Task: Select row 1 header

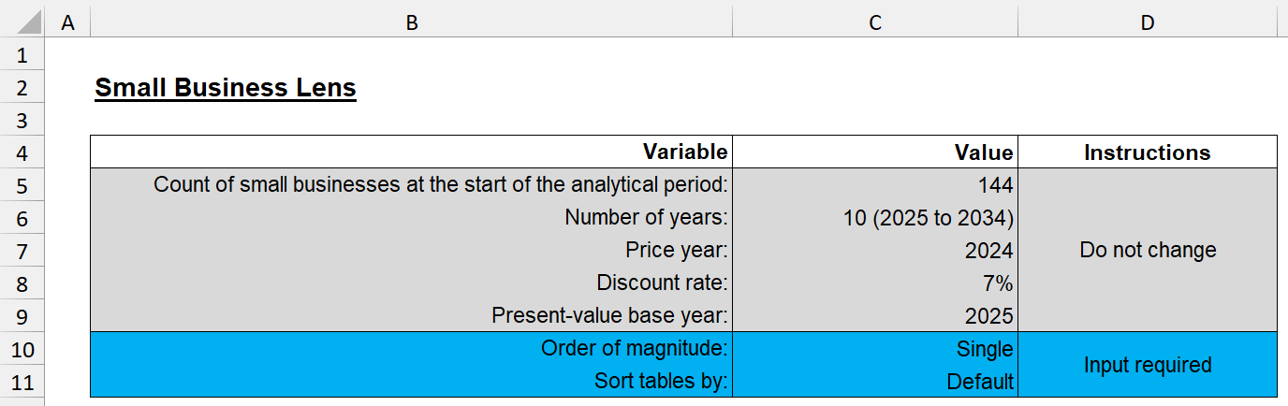Action: pyautogui.click(x=22, y=55)
